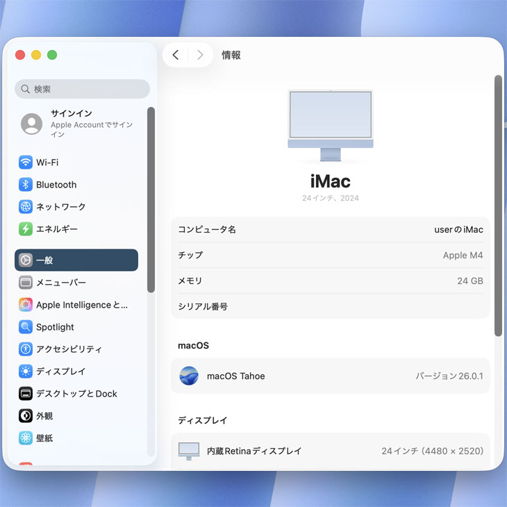The width and height of the screenshot is (507, 507).
Task: Click バージョン26.0.1 text
Action: click(449, 376)
